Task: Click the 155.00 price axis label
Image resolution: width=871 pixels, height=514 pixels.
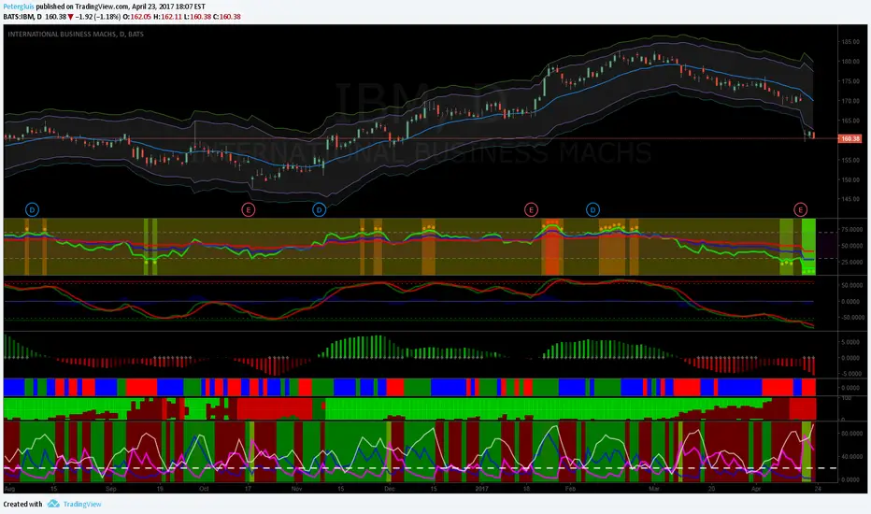Action: pos(850,160)
